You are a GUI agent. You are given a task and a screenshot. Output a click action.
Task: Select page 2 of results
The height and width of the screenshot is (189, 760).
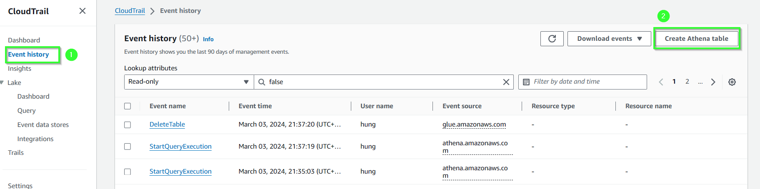click(x=687, y=82)
